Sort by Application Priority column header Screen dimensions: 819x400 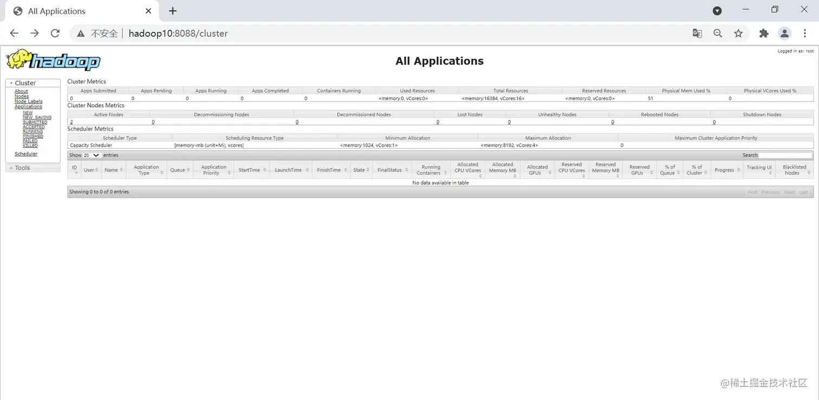click(214, 170)
